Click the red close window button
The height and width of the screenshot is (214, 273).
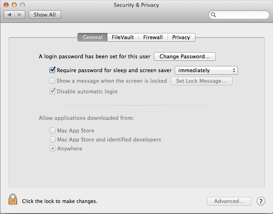point(6,5)
